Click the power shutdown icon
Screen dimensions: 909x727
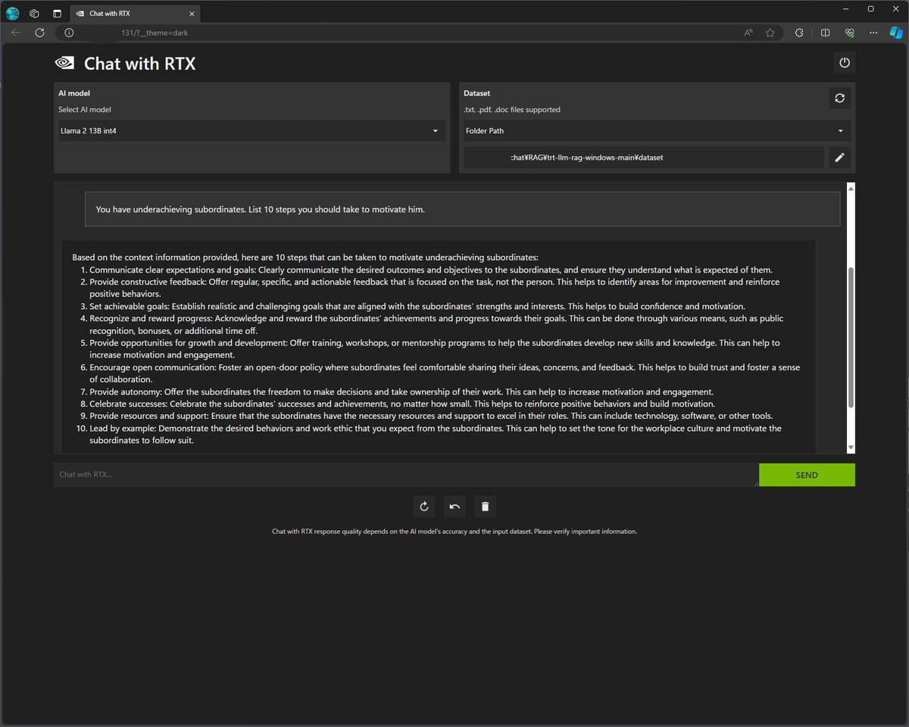point(845,63)
